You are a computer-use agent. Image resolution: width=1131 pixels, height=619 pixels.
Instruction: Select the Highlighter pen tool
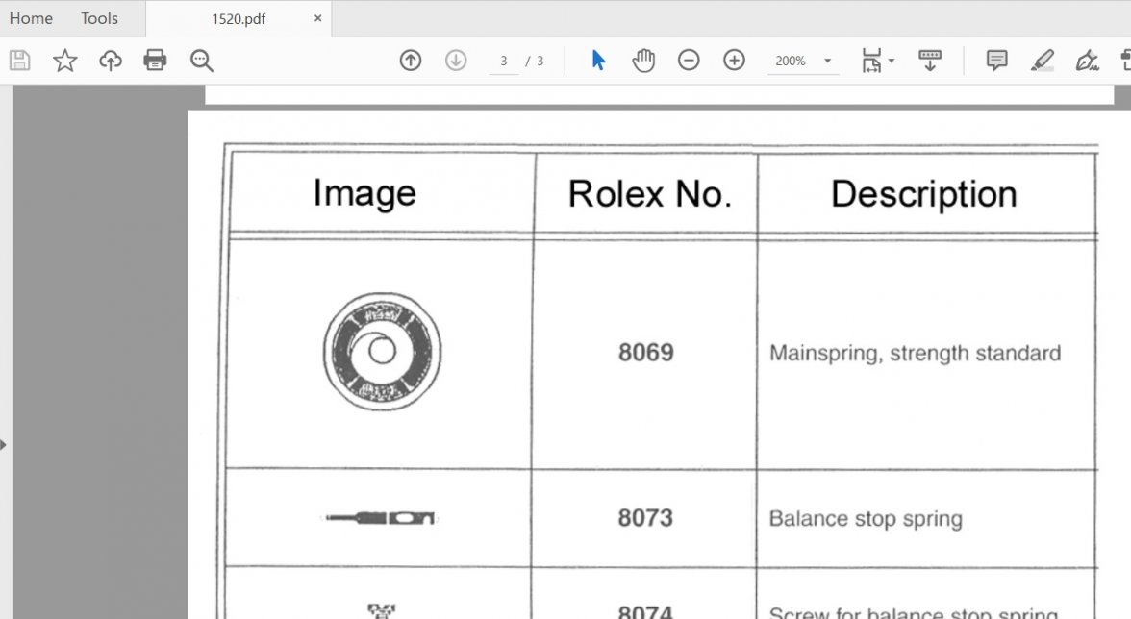pos(1043,61)
